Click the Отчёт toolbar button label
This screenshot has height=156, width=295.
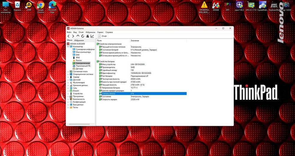tap(104, 36)
